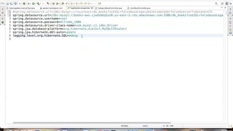Click the New file toolbar icon

(x=3, y=4)
